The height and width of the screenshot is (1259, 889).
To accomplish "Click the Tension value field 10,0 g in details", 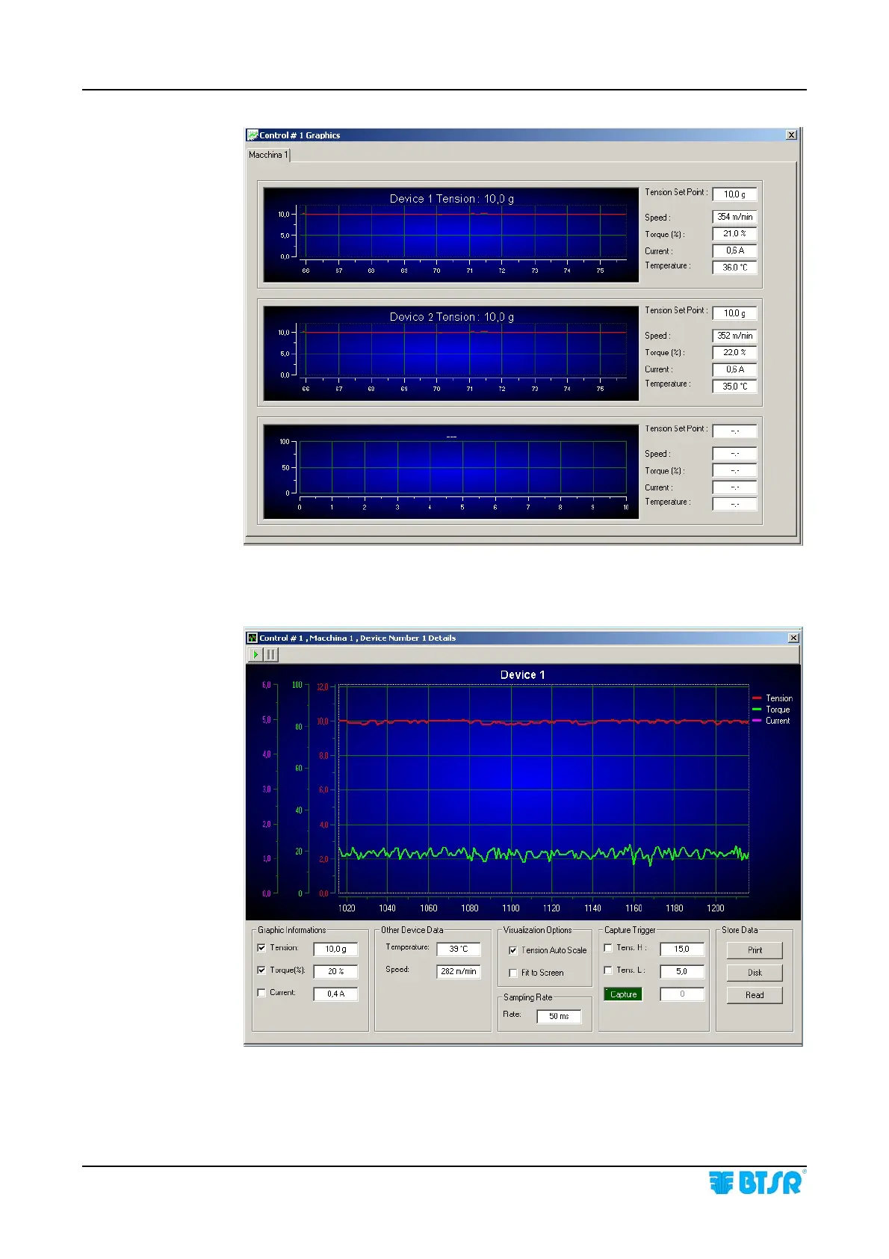I will click(x=335, y=949).
